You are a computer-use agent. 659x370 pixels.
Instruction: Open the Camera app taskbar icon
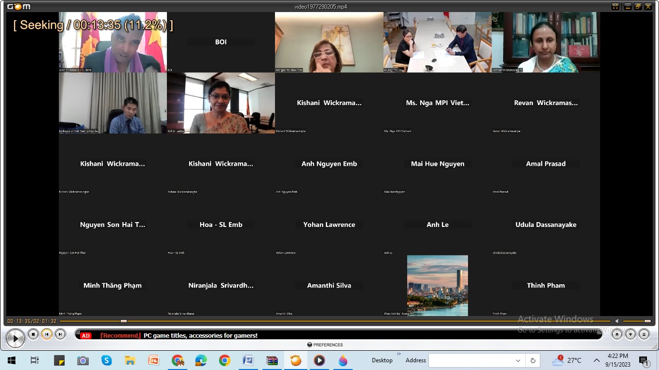(x=82, y=360)
